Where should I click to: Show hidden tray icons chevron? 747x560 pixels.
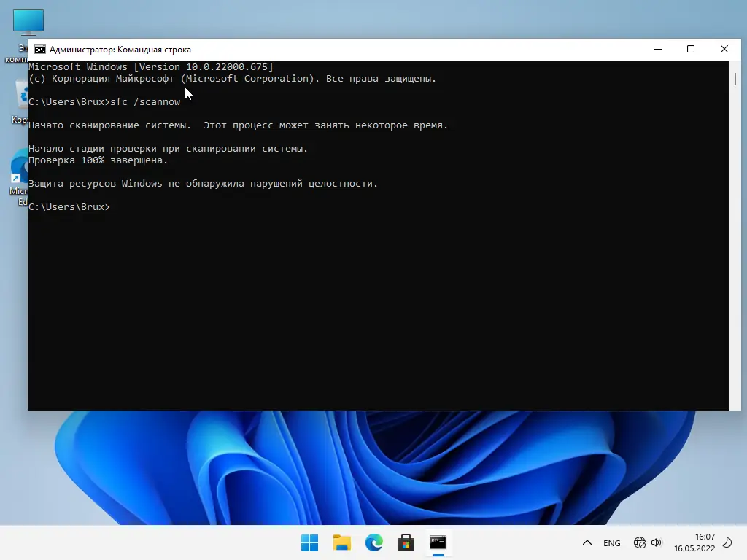[587, 542]
